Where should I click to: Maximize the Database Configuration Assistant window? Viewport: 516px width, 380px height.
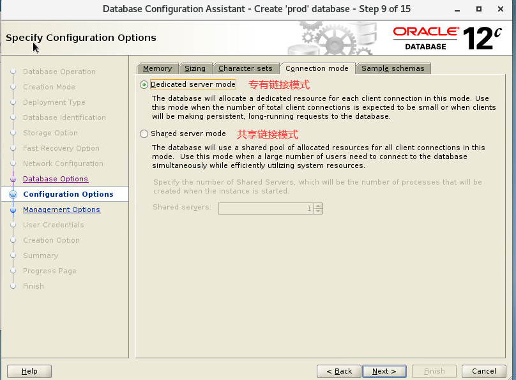pyautogui.click(x=479, y=9)
